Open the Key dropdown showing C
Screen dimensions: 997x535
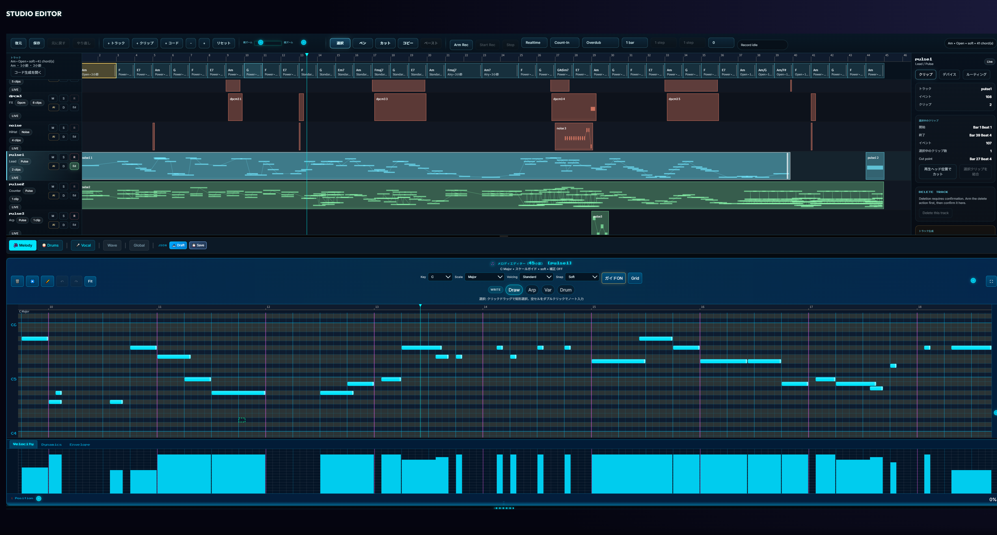pos(440,277)
